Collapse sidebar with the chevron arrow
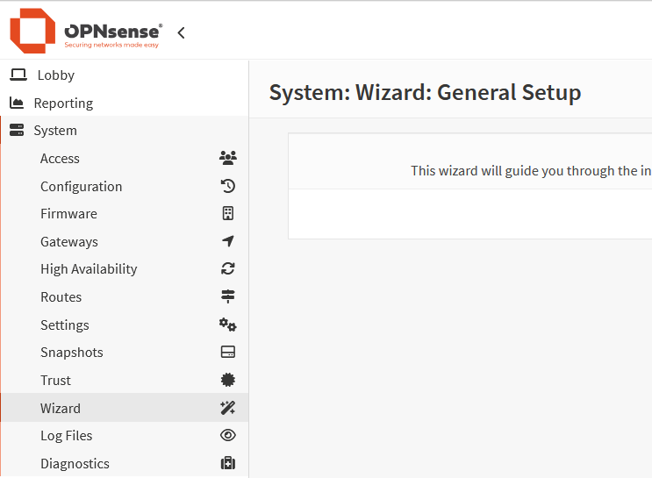Viewport: 652px width, 478px height. [x=182, y=33]
